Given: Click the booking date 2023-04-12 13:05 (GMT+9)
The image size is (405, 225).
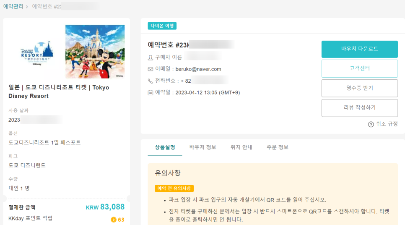Looking at the screenshot, I should pos(208,93).
